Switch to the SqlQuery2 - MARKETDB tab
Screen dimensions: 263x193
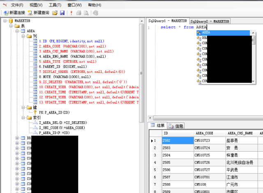click(x=210, y=21)
